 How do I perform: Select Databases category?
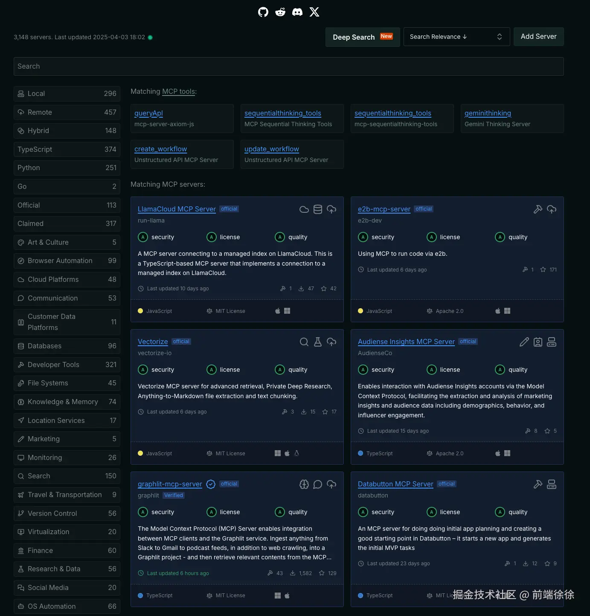point(67,346)
